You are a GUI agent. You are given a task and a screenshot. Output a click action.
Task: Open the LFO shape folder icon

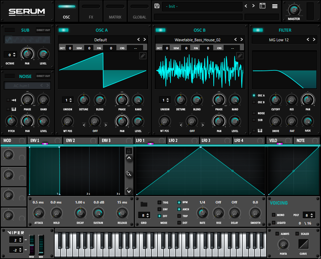[144, 204]
